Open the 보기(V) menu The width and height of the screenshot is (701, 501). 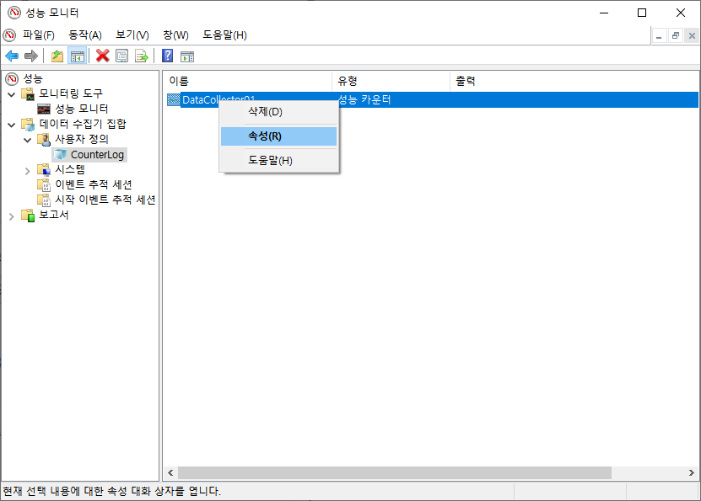click(132, 35)
